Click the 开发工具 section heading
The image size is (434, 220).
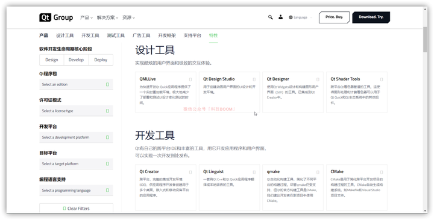point(155,135)
